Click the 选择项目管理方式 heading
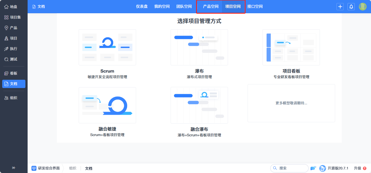The width and height of the screenshot is (371, 173). [x=199, y=21]
